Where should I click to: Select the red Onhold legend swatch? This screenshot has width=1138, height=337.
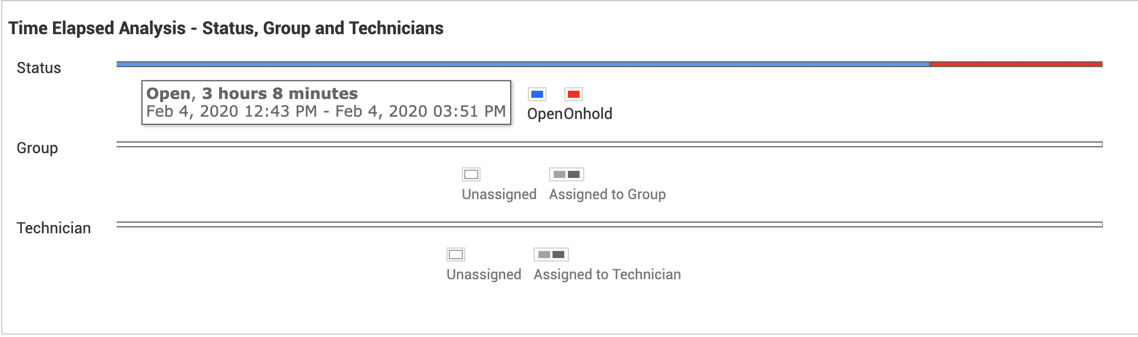point(573,94)
